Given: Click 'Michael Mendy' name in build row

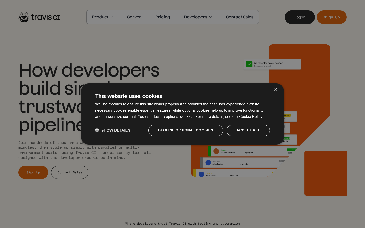Looking at the screenshot, I should (228, 153).
